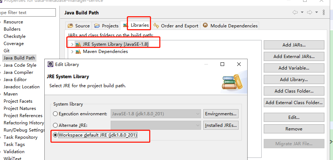This screenshot has height=160, width=333.
Task: Select Run/Debug Settings in tree
Action: pos(24,130)
